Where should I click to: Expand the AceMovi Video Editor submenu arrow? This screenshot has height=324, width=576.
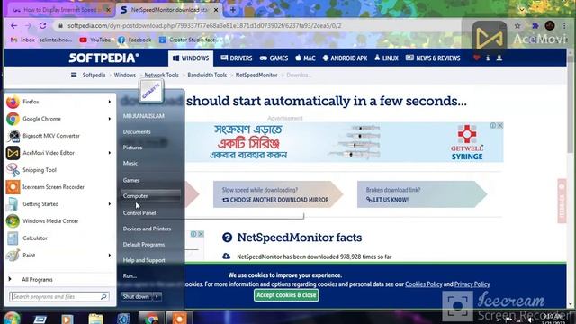[110, 153]
